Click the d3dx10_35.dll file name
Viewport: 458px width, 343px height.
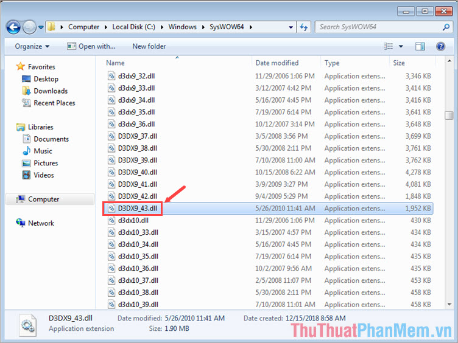point(138,257)
